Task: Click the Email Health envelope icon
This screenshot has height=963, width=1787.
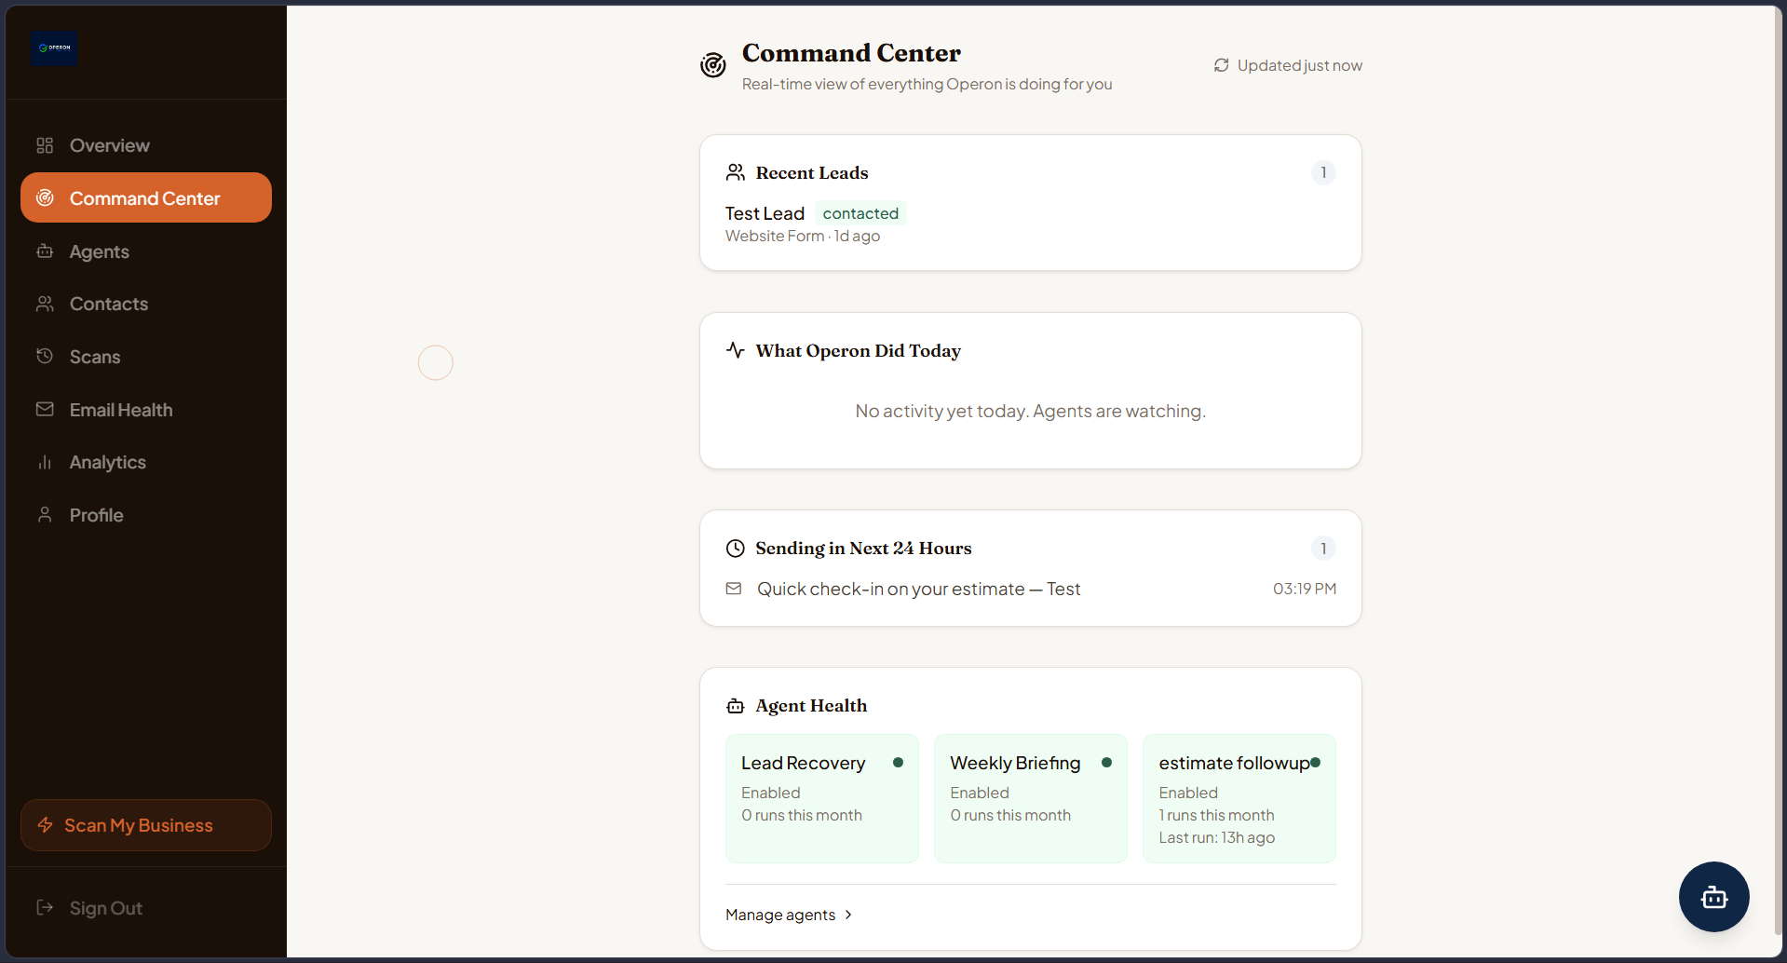Action: [x=45, y=409]
